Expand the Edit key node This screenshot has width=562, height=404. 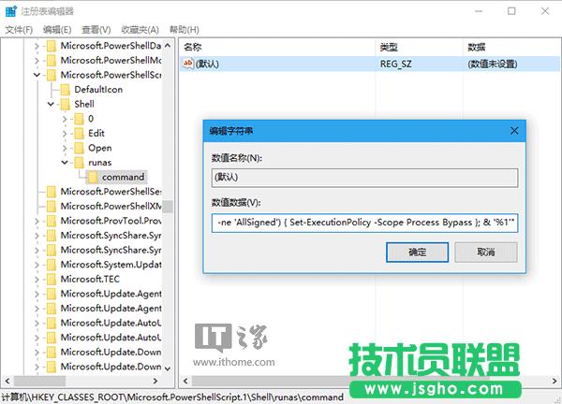click(x=65, y=134)
